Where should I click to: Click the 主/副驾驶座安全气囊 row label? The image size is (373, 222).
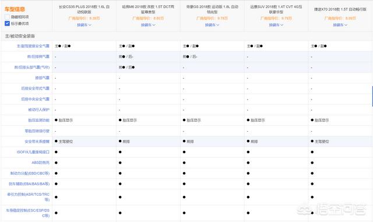[33, 46]
